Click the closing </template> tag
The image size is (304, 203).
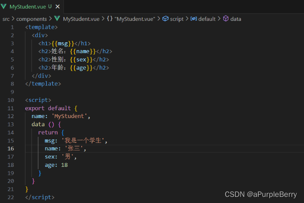pyautogui.click(x=43, y=84)
